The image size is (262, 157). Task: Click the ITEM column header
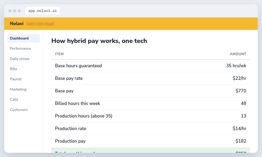tap(59, 54)
